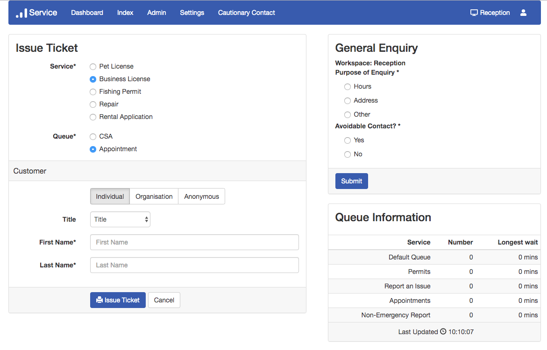Screen dimensions: 547x350
Task: Click the clock icon beside Last Updated
Action: (443, 331)
